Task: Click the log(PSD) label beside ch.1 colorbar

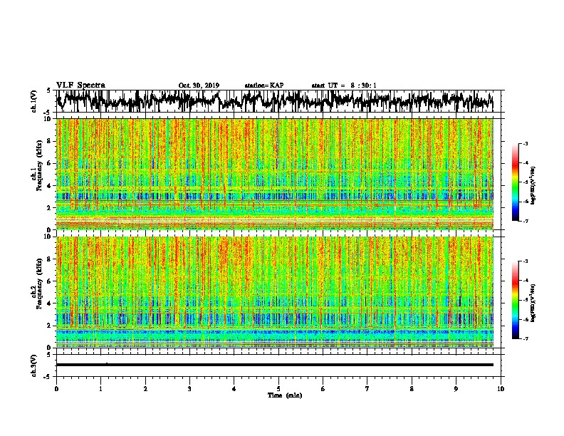Action: point(533,185)
